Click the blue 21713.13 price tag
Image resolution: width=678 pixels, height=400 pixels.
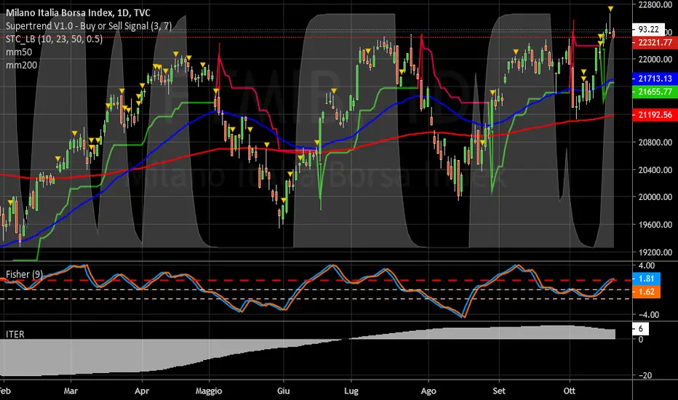655,79
